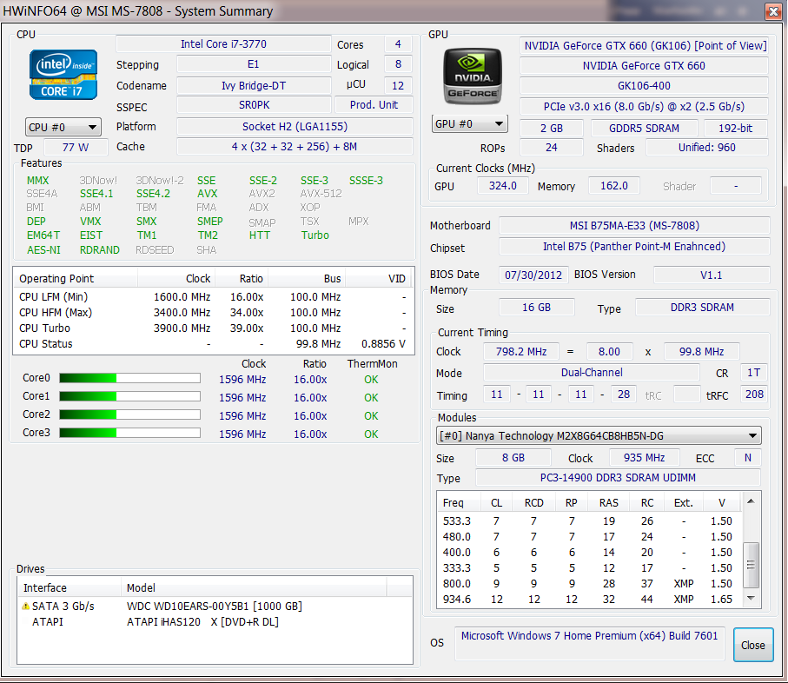Click the cache value 4 x (32 + 32 + 256) + 8M
Screen dimensions: 788x683
coord(295,146)
